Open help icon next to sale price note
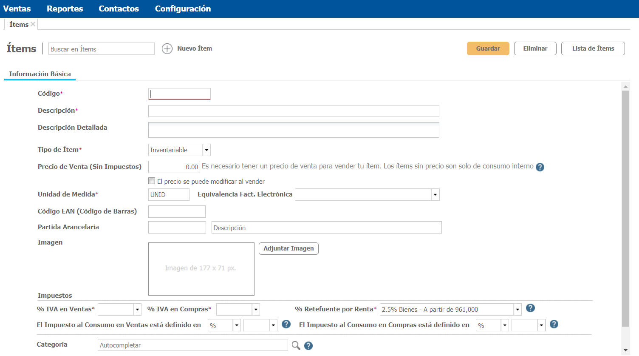Screen dimensions: 639x356 click(540, 167)
